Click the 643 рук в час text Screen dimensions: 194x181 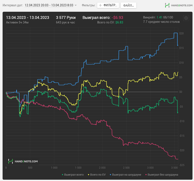tap(65, 22)
